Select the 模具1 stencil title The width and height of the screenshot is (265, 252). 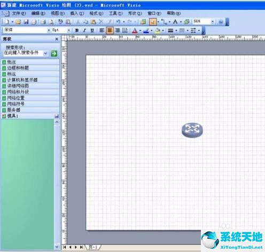tap(13, 116)
